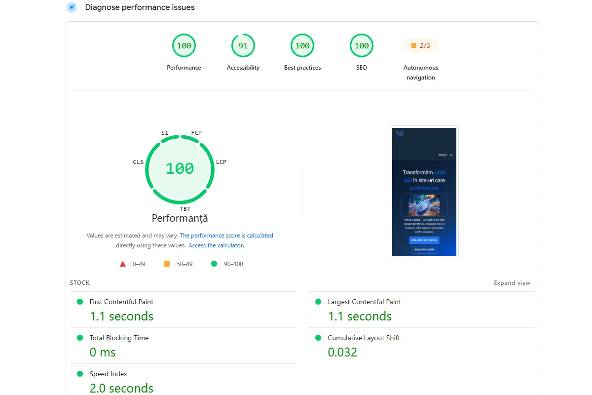This screenshot has width=592, height=395.
Task: Expand the Speed Index metric
Action: pos(183,381)
